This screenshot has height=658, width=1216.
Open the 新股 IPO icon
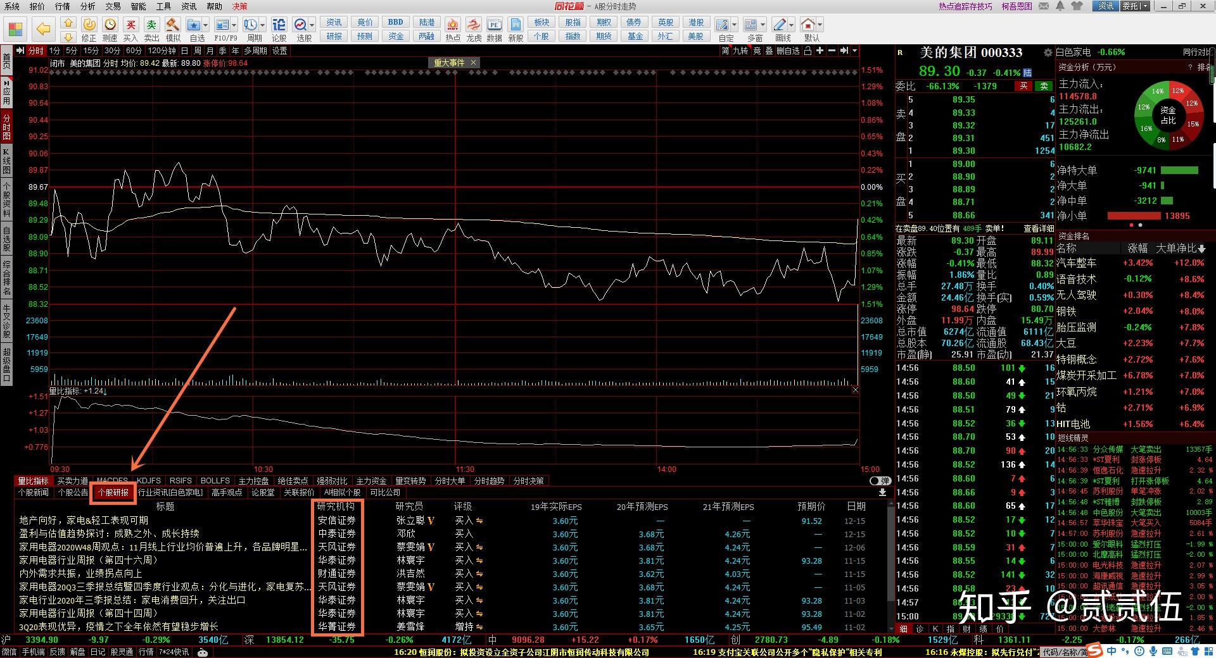click(516, 29)
